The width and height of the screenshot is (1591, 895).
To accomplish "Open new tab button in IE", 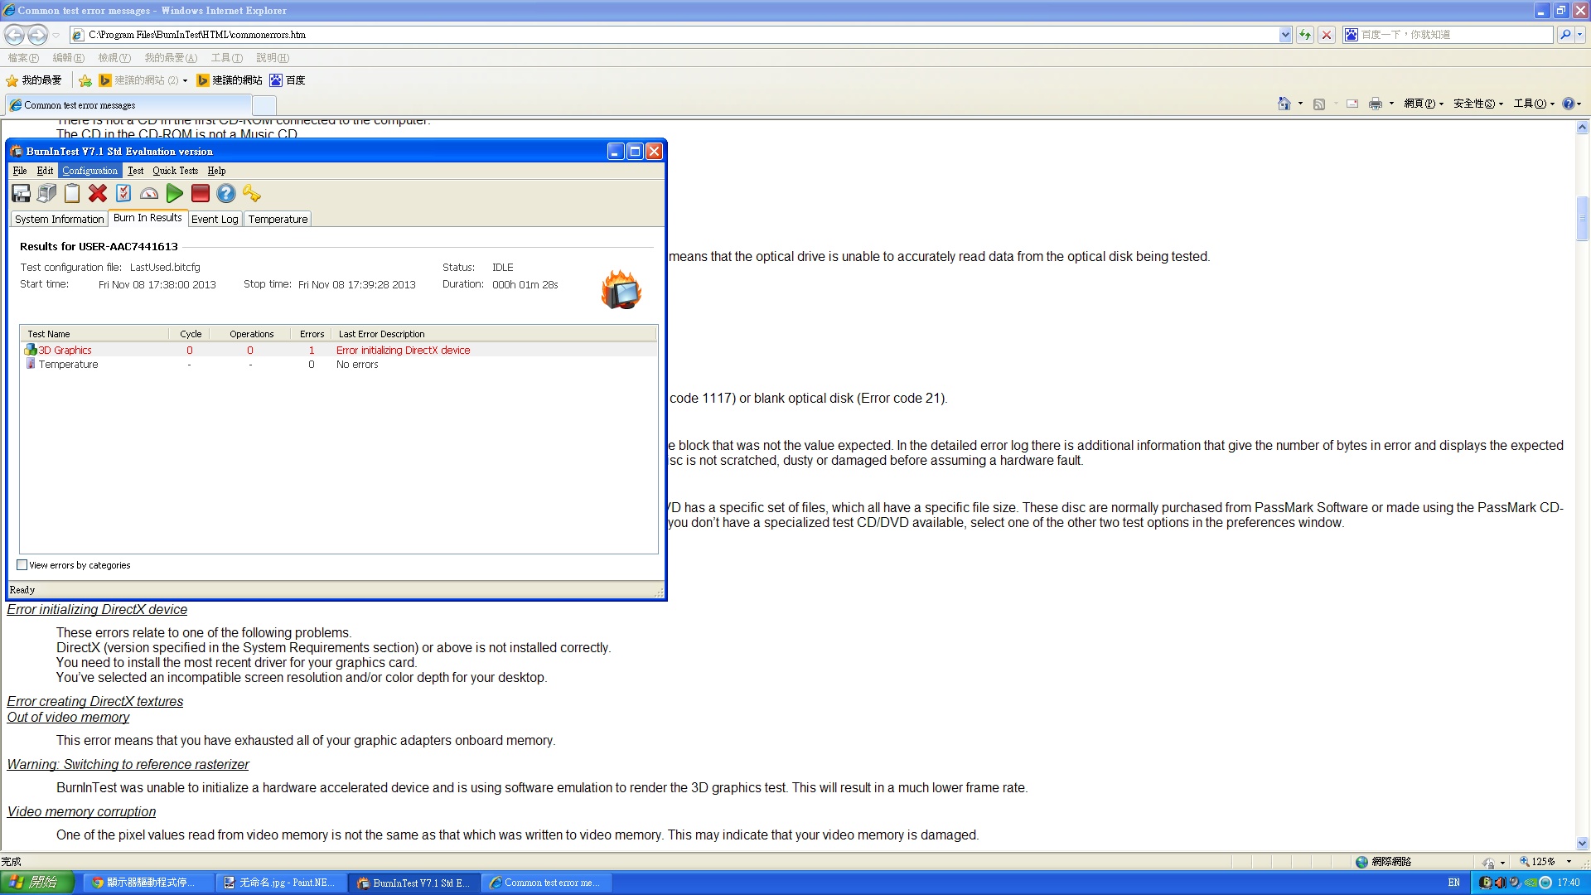I will tap(264, 105).
